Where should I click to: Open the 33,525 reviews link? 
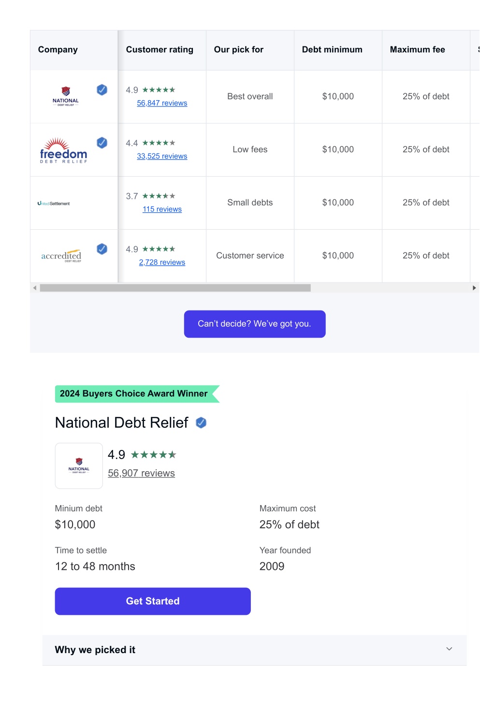pyautogui.click(x=162, y=156)
